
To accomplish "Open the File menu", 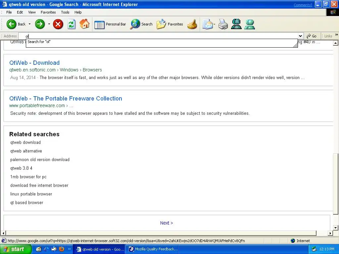I will (x=9, y=12).
